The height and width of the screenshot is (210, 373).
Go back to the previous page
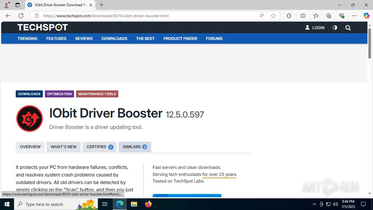point(8,16)
